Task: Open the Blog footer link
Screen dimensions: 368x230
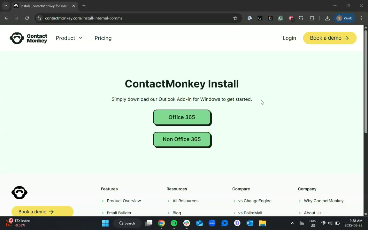Action: pyautogui.click(x=177, y=213)
